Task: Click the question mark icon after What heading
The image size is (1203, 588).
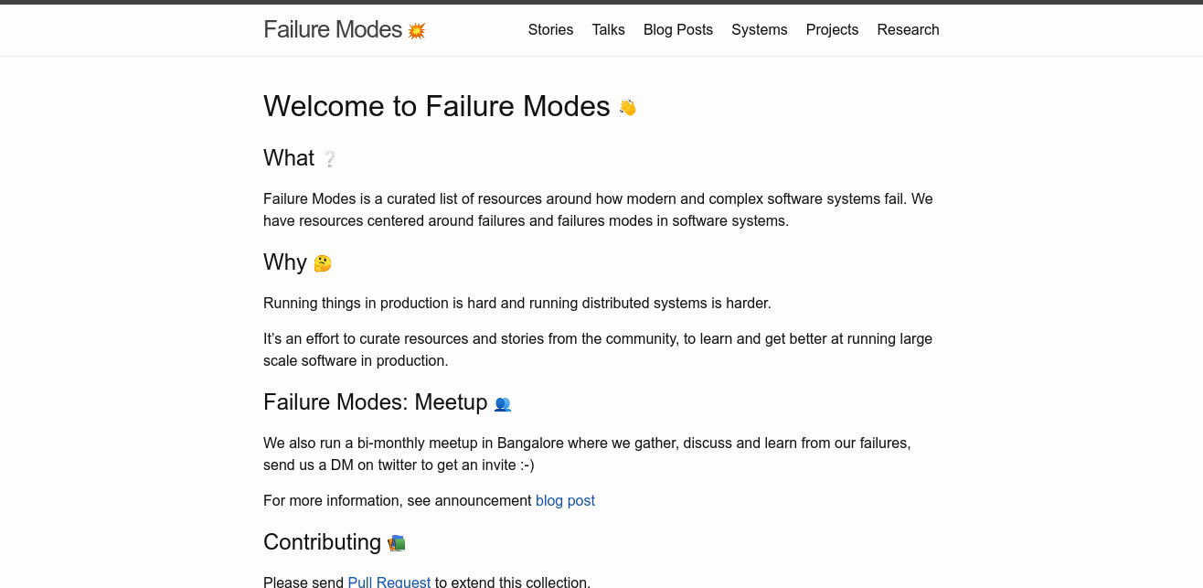Action: 330,158
